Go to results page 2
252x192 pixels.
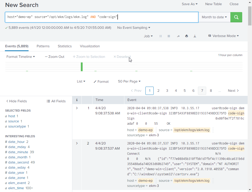[x=158, y=90]
